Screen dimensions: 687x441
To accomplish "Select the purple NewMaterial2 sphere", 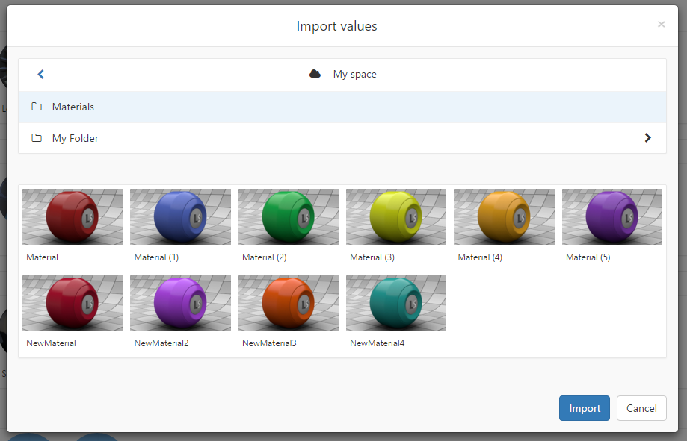I will 179,303.
